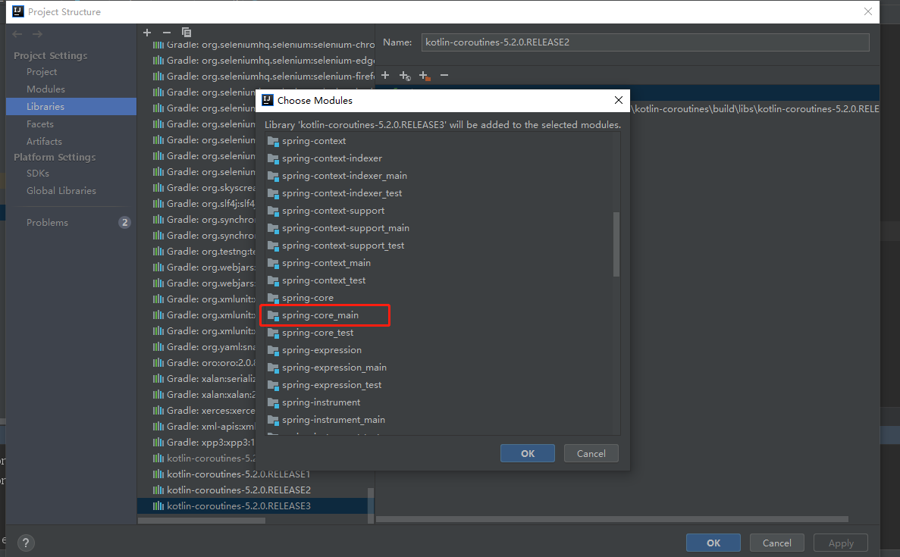Click the Copy library icon
The width and height of the screenshot is (900, 557).
(x=186, y=33)
